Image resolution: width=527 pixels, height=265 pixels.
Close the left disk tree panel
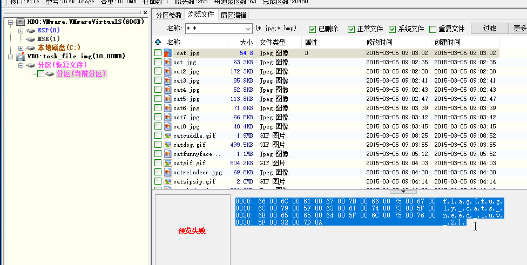click(145, 12)
